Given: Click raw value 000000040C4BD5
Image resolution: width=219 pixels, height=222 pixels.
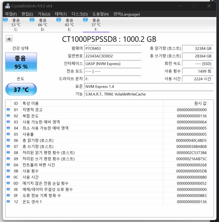Looking at the screenshot, I should (191, 140).
